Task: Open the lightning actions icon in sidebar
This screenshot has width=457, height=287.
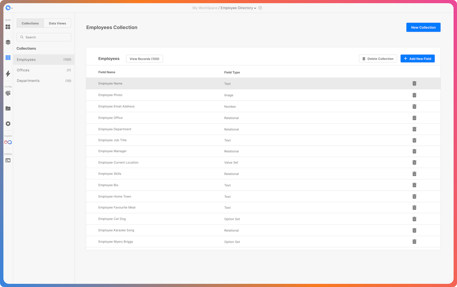Action: click(8, 74)
